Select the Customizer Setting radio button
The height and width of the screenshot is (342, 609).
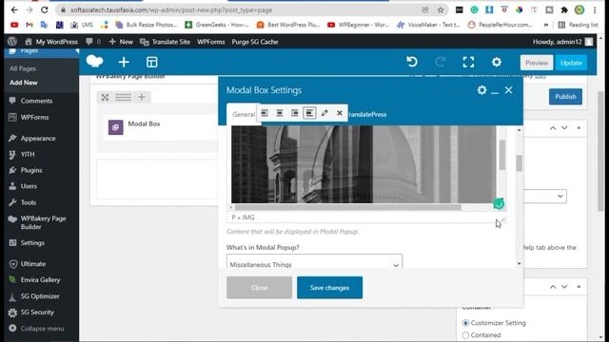(x=465, y=323)
